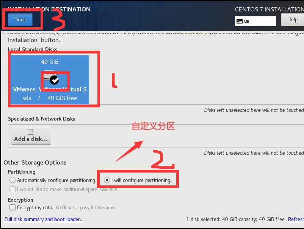The height and width of the screenshot is (229, 304).
Task: Click the Specialized & Network Disks heading
Action: tap(41, 119)
